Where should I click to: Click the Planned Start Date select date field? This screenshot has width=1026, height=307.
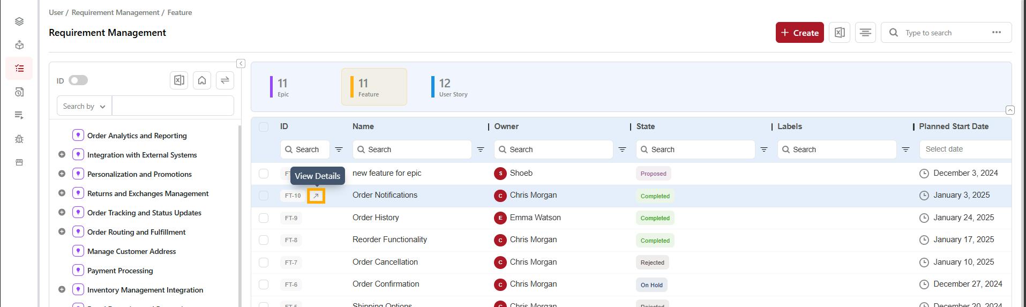(964, 149)
